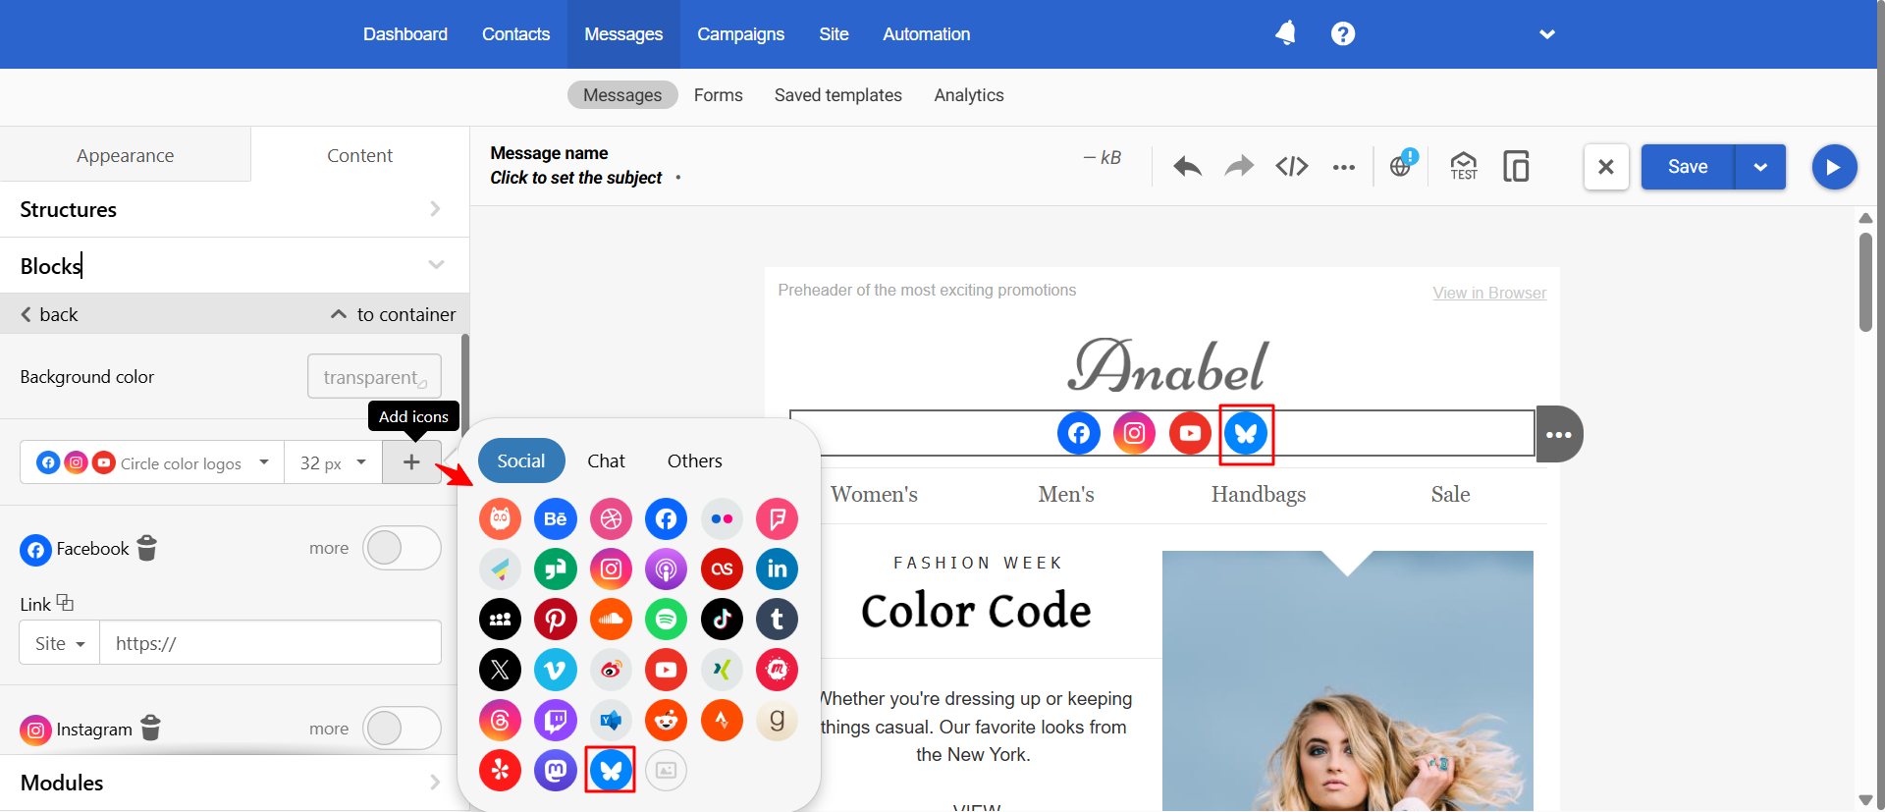This screenshot has width=1885, height=812.
Task: Open the View in Browser link
Action: 1488,293
